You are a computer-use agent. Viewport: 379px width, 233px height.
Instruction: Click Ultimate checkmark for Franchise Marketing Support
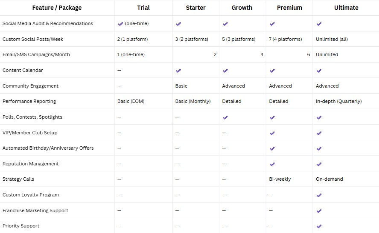pos(319,211)
